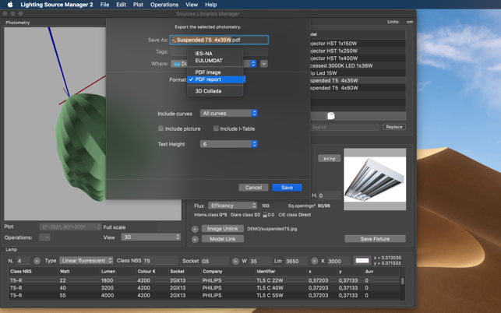501x313 pixels.
Task: Click the Lm 3650 lumen field
Action: (296, 261)
